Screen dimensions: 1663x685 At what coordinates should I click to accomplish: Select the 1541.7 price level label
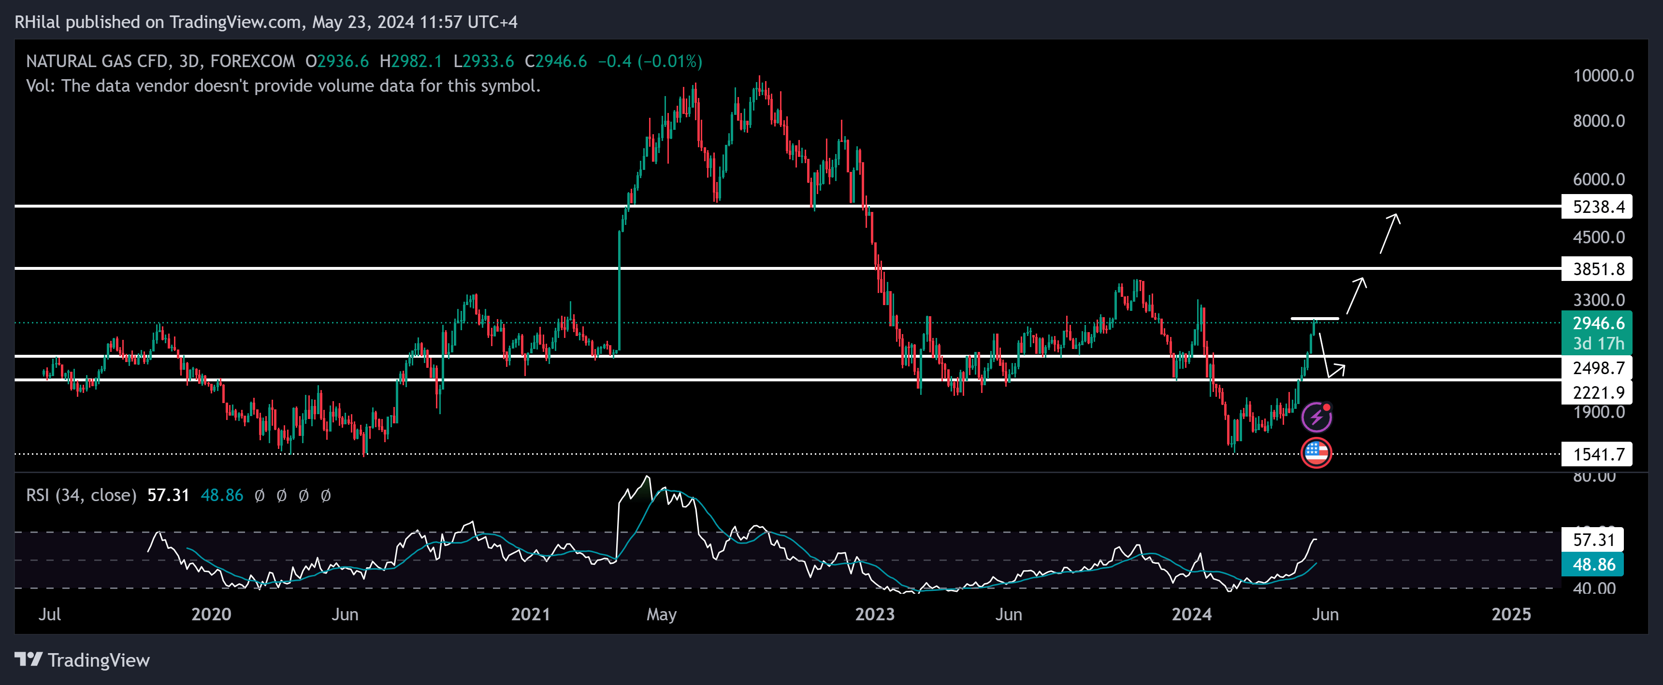[x=1596, y=454]
